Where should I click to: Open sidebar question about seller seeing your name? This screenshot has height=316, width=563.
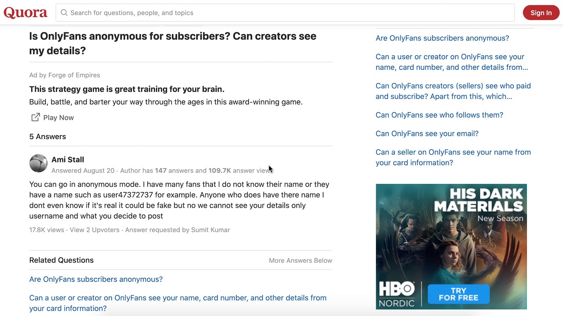(x=453, y=158)
